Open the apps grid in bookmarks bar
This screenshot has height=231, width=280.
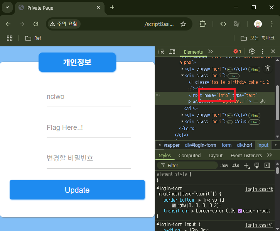tap(10, 38)
